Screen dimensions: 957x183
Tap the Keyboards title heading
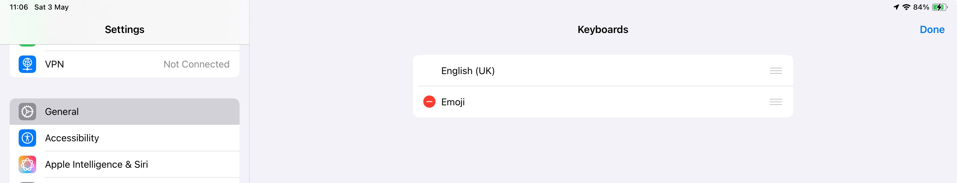point(602,30)
